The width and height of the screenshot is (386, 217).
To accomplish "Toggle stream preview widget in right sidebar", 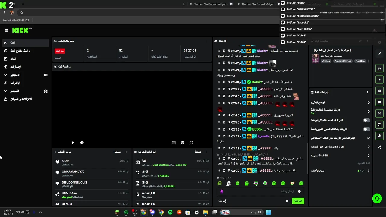I will pos(380,68).
